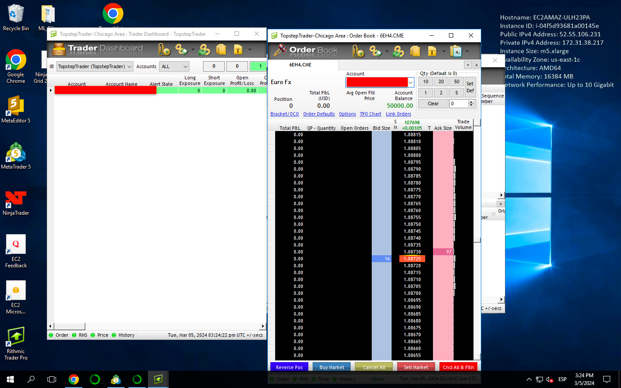Open the arrow beside Trader Dashboard gears icon
Viewport: 621px width, 388px height.
pos(193,50)
